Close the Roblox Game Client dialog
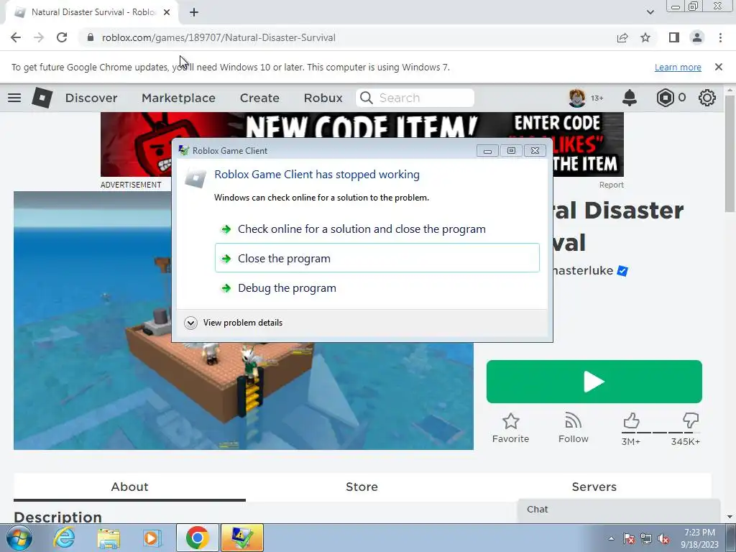Image resolution: width=736 pixels, height=552 pixels. 535,151
